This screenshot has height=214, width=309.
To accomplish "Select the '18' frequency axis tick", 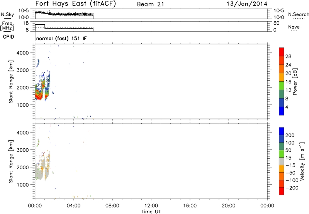I will pos(26,23).
